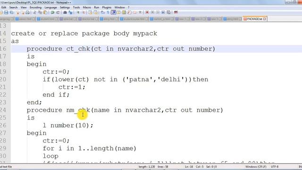Click the Save All toolbar icon
Screen dimensions: 302x170
pos(11,12)
